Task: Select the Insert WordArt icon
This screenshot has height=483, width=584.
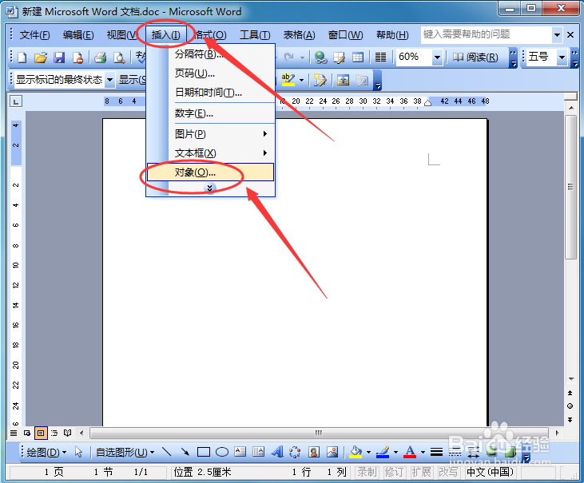Action: tap(277, 452)
